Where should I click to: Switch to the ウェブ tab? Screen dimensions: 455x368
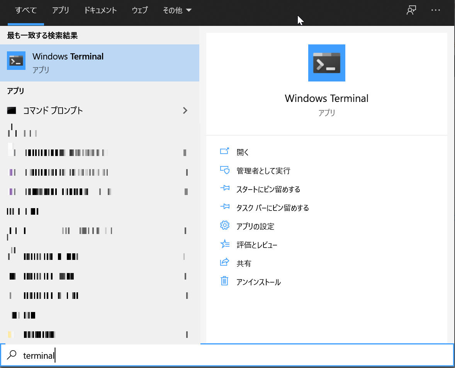[x=140, y=10]
